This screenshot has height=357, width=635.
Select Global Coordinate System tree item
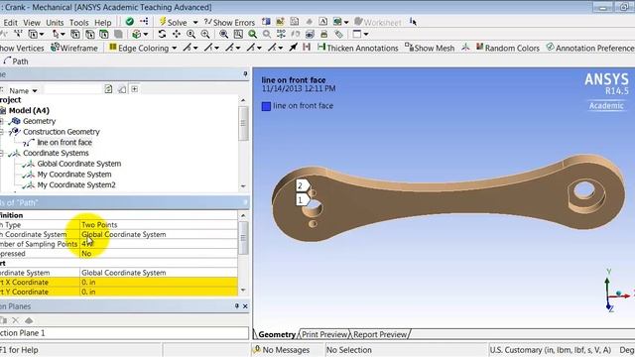[79, 164]
